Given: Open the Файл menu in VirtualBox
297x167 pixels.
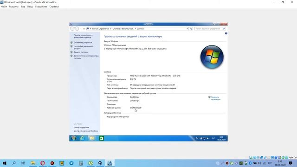Looking at the screenshot, I should click(x=4, y=6).
